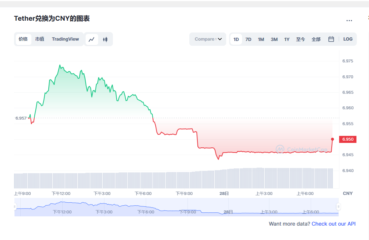Open the calendar date picker icon
The width and height of the screenshot is (369, 240).
coord(331,39)
